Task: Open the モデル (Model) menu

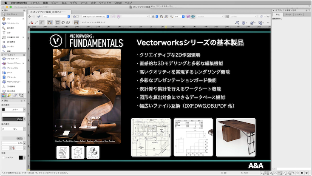Action: pyautogui.click(x=74, y=3)
